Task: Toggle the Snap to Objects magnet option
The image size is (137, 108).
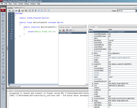Action: (x=3, y=89)
